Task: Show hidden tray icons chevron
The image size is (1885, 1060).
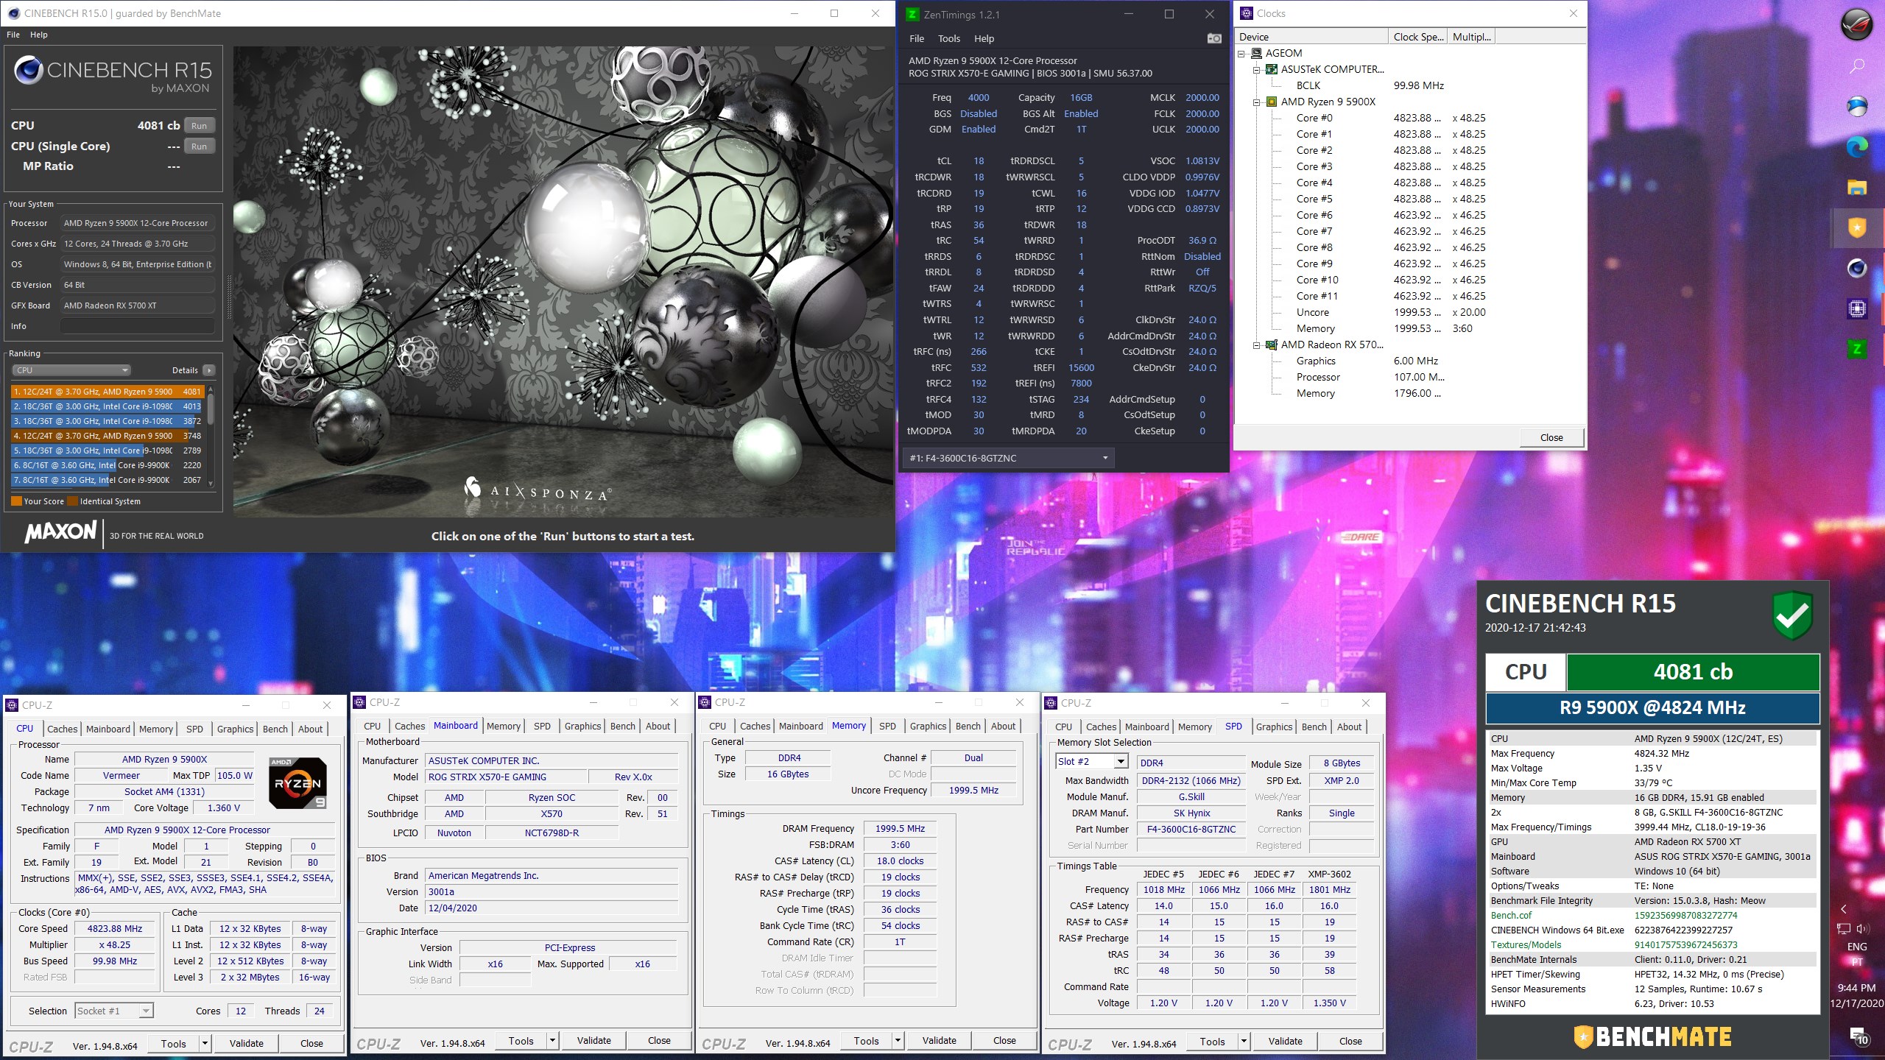Action: coord(1844,909)
